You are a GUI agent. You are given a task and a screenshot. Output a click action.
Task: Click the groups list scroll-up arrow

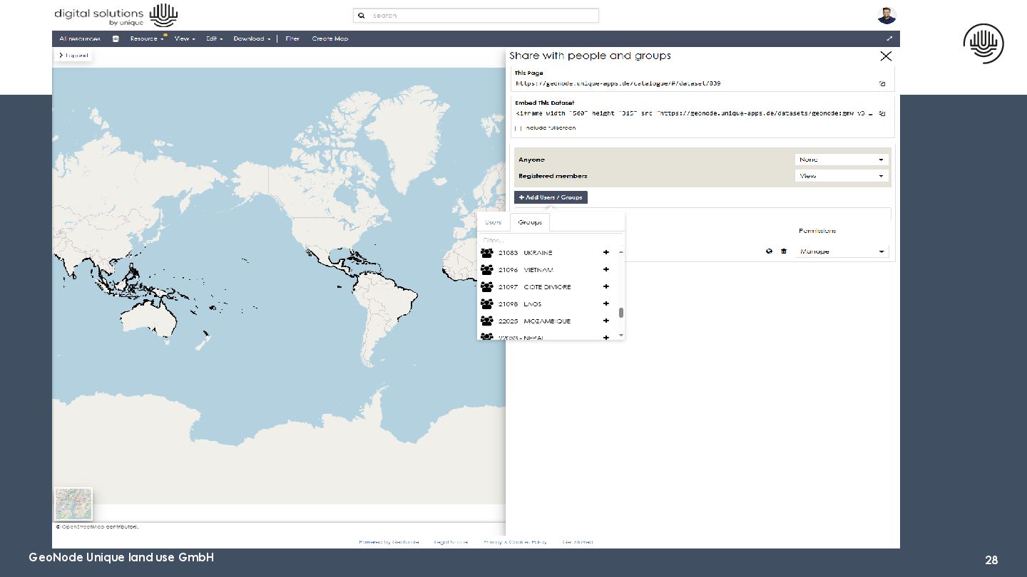tap(621, 252)
